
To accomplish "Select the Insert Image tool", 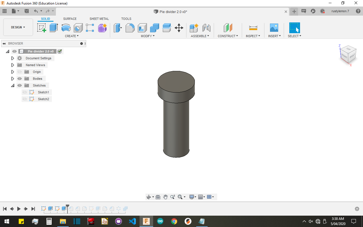I will 274,28.
